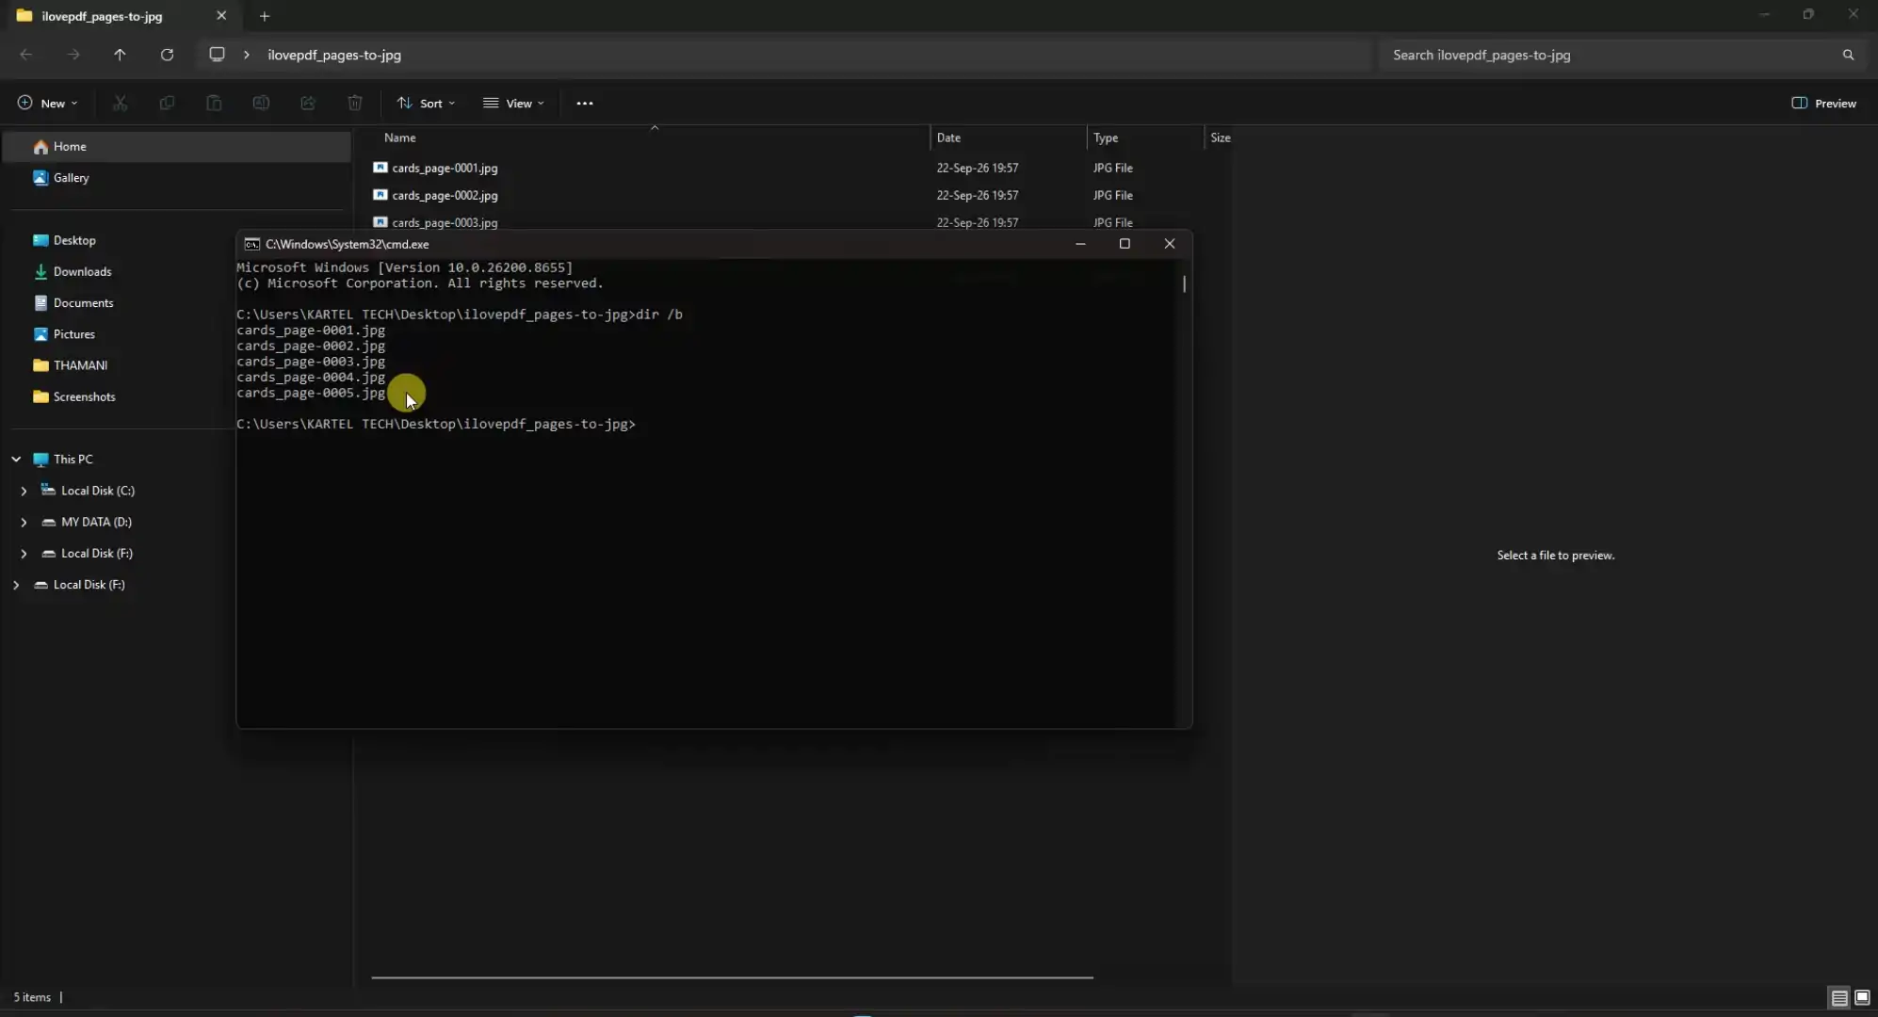
Task: Click the Explorer horizontal scrollbar
Action: (x=732, y=977)
